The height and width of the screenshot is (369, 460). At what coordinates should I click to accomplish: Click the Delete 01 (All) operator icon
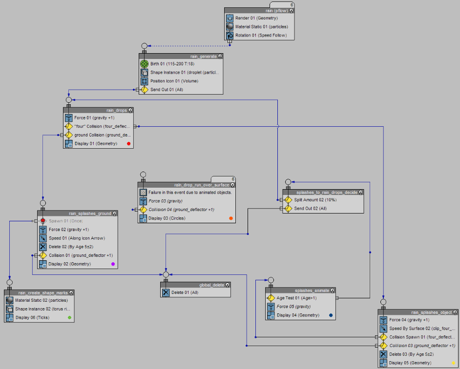pos(166,292)
